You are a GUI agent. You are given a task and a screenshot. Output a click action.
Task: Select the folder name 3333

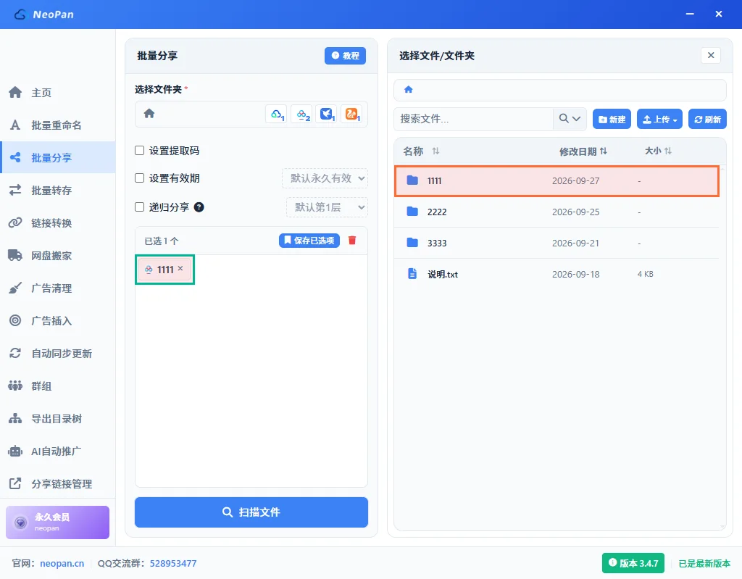click(x=437, y=243)
